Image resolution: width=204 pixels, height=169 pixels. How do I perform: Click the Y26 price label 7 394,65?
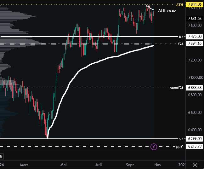[195, 44]
